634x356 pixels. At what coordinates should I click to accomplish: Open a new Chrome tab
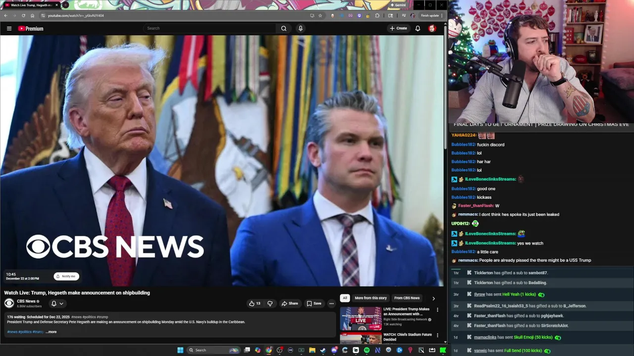click(65, 5)
